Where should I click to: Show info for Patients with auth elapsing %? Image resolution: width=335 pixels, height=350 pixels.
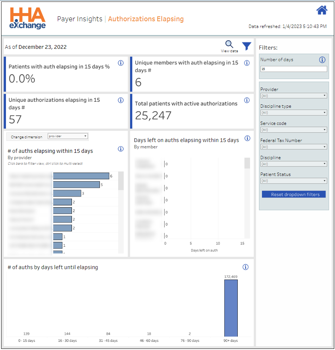point(121,63)
